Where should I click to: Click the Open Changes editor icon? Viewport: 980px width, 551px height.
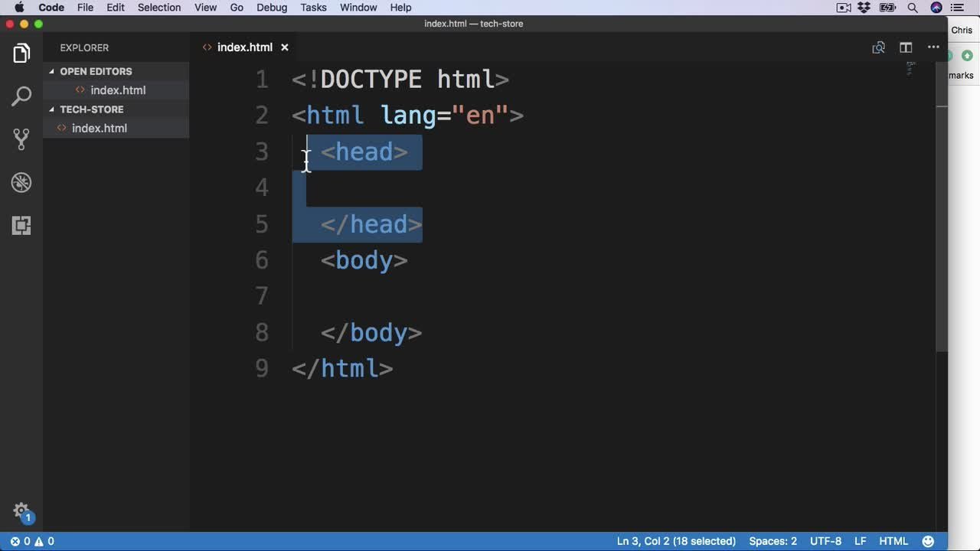click(878, 47)
